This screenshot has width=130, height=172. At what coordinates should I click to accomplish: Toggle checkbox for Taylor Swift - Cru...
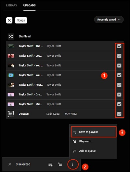pyautogui.click(x=119, y=94)
